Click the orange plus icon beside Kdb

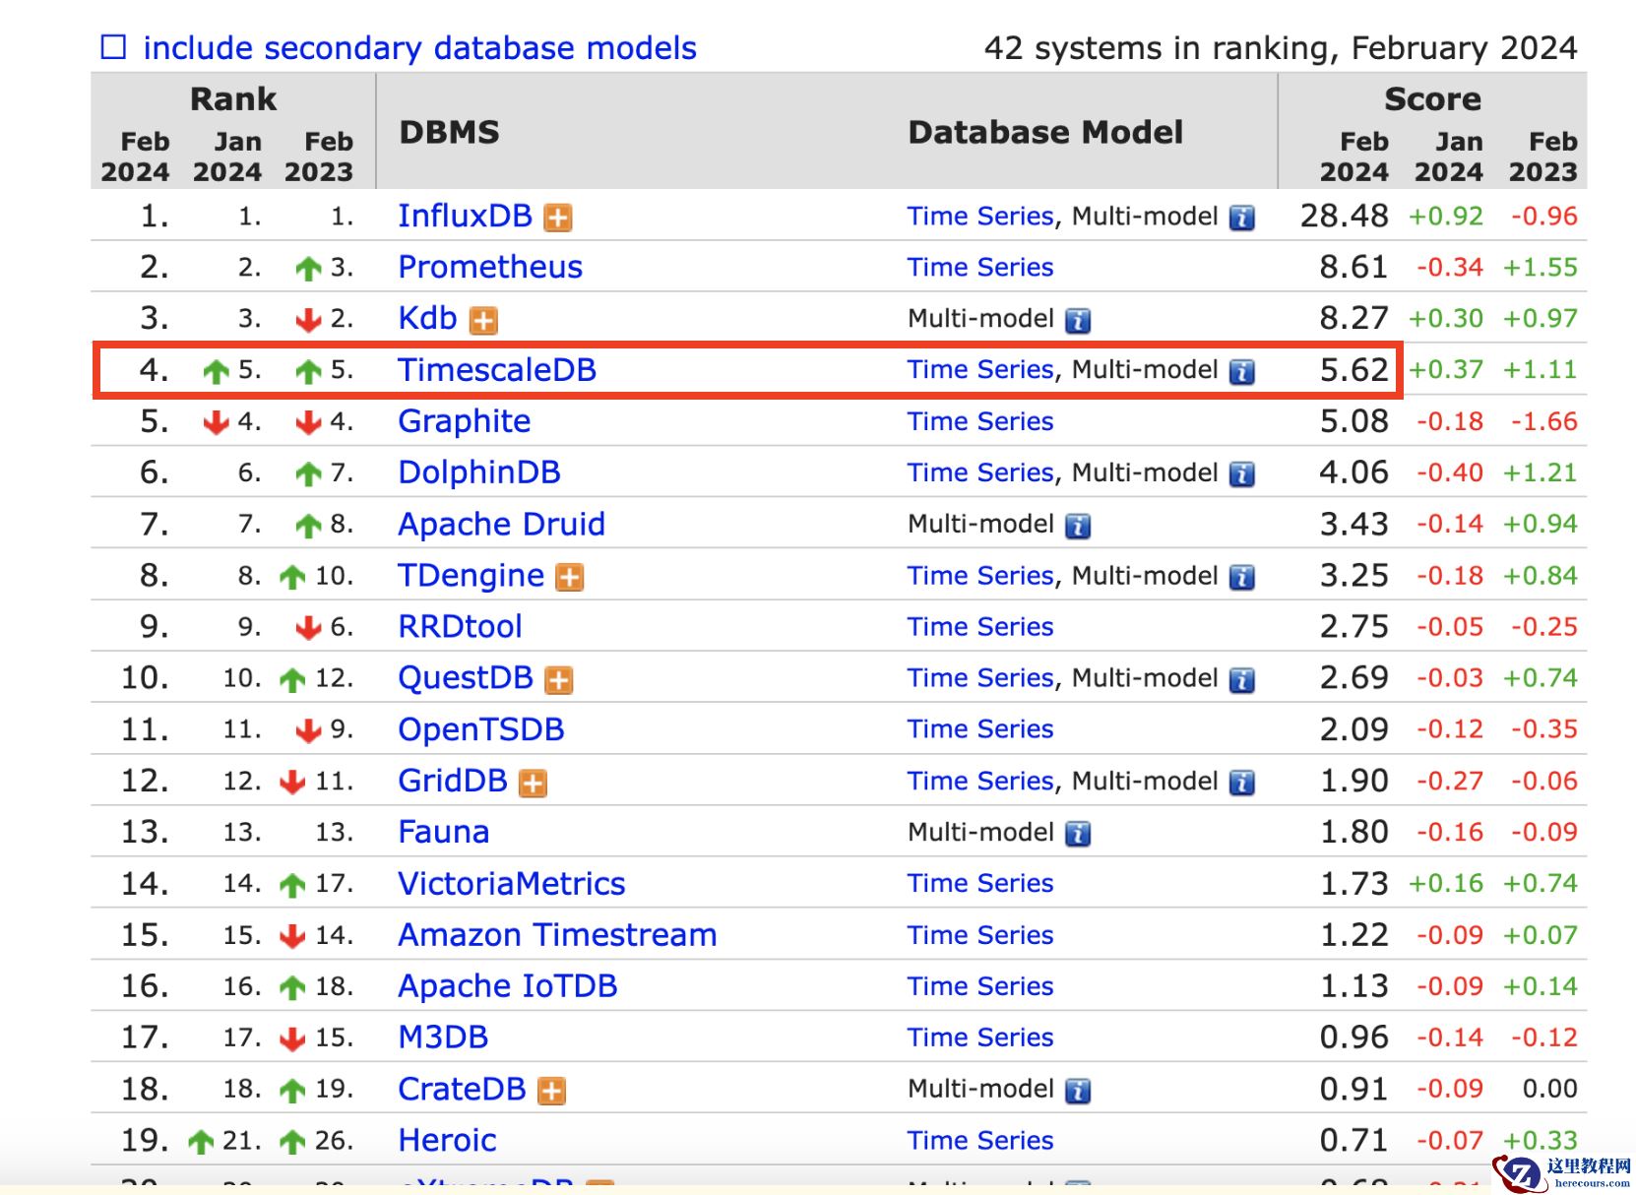tap(483, 320)
